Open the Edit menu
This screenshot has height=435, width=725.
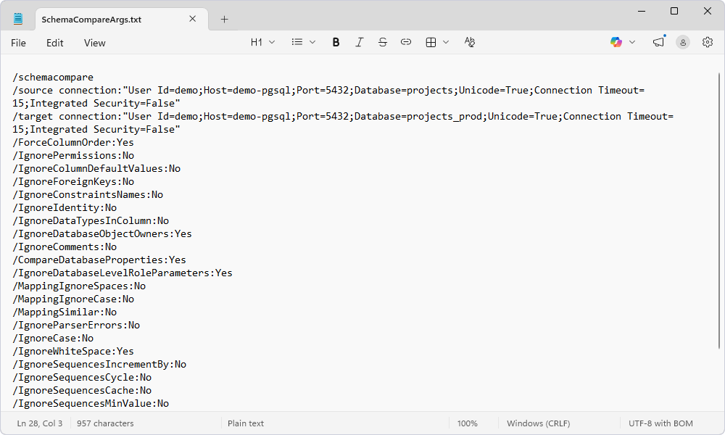click(54, 43)
